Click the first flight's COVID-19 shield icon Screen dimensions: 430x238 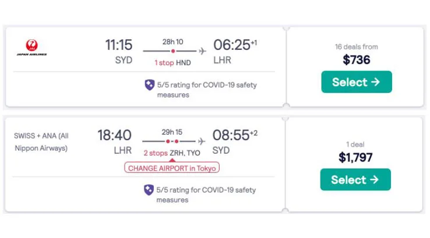(149, 85)
